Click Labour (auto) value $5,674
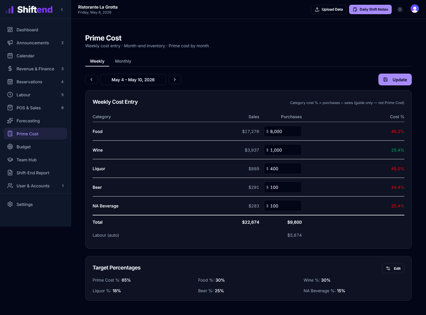Image resolution: width=426 pixels, height=315 pixels. pos(295,235)
